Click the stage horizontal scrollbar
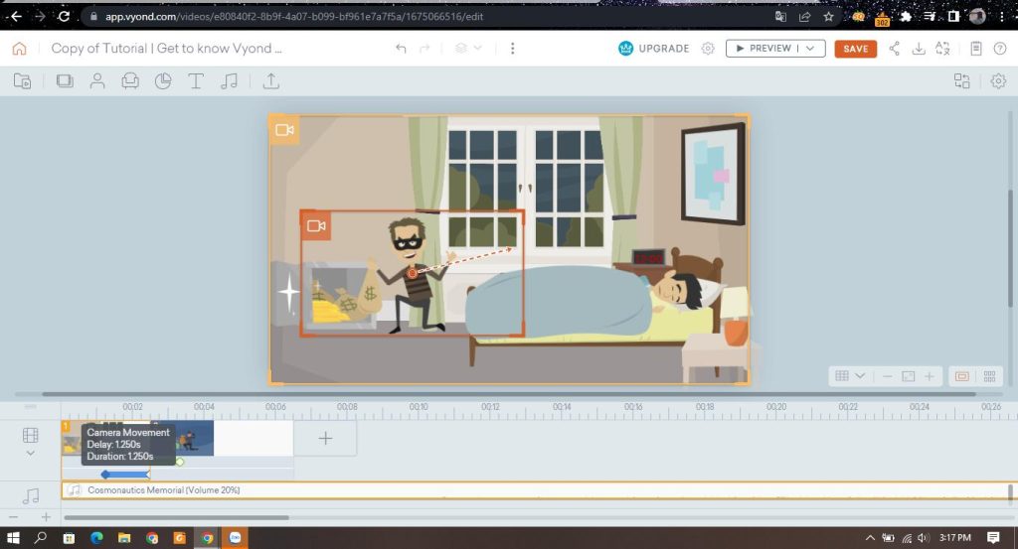Image resolution: width=1018 pixels, height=549 pixels. (x=509, y=393)
